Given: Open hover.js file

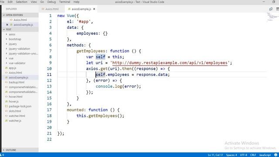Looking at the screenshot, I should coord(14,102).
